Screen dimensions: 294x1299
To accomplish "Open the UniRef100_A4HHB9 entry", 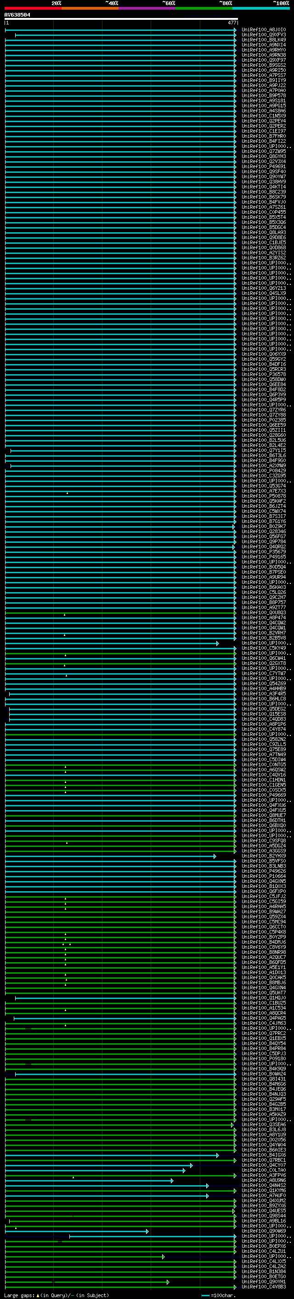I will pyautogui.click(x=264, y=688).
